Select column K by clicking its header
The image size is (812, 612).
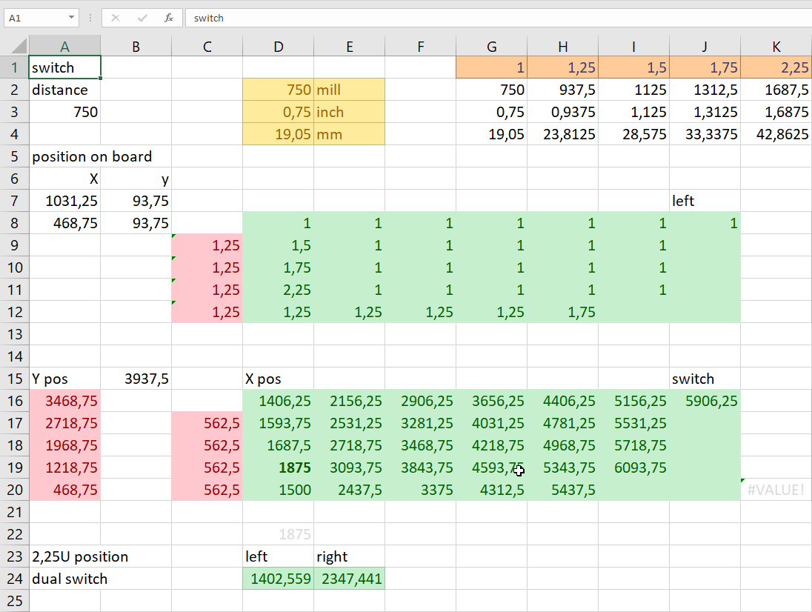(x=776, y=44)
